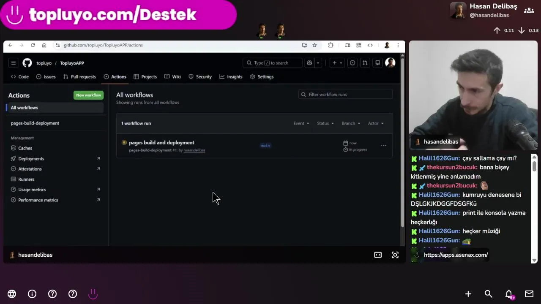Open Usage metrics link
Image resolution: width=541 pixels, height=304 pixels.
[55, 190]
